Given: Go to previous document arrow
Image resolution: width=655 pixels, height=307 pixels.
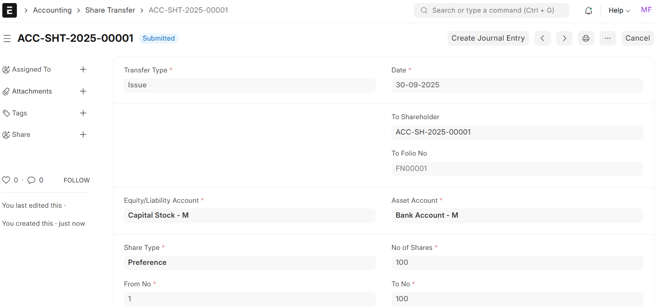Looking at the screenshot, I should [542, 38].
